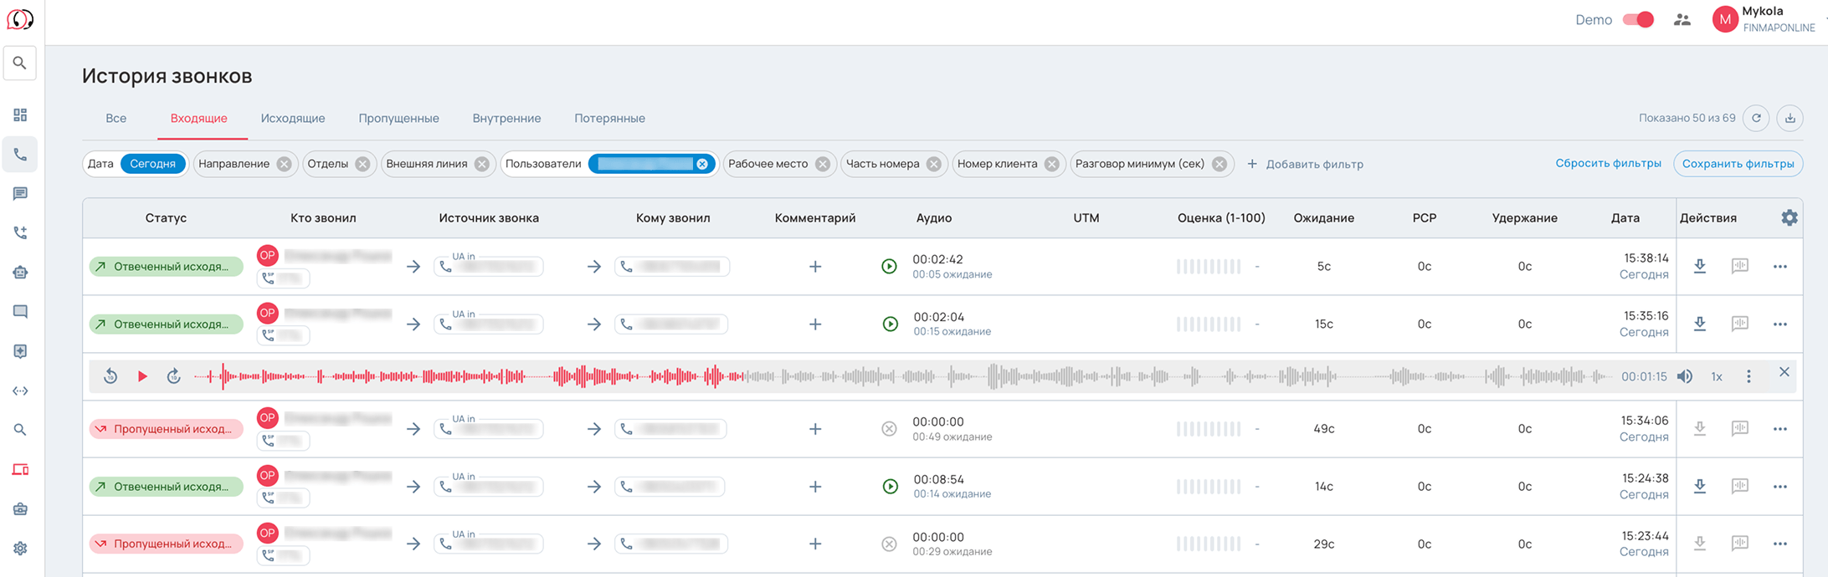The height and width of the screenshot is (577, 1828).
Task: Open the phone calls icon in sidebar
Action: pos(20,155)
